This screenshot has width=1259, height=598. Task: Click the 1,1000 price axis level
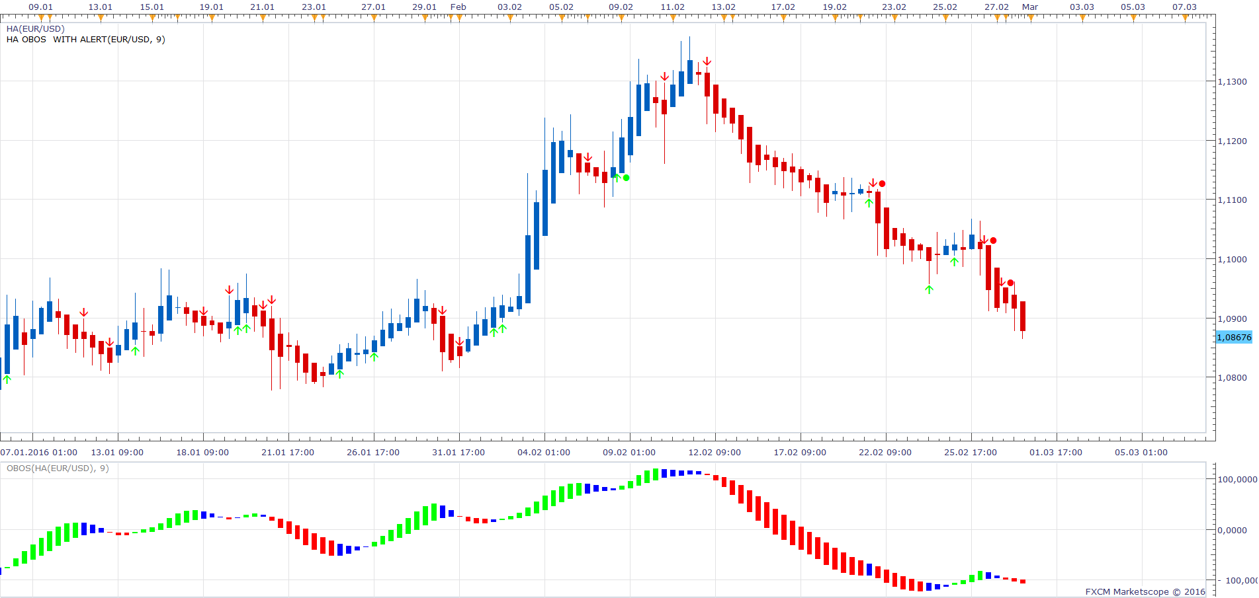[1233, 259]
